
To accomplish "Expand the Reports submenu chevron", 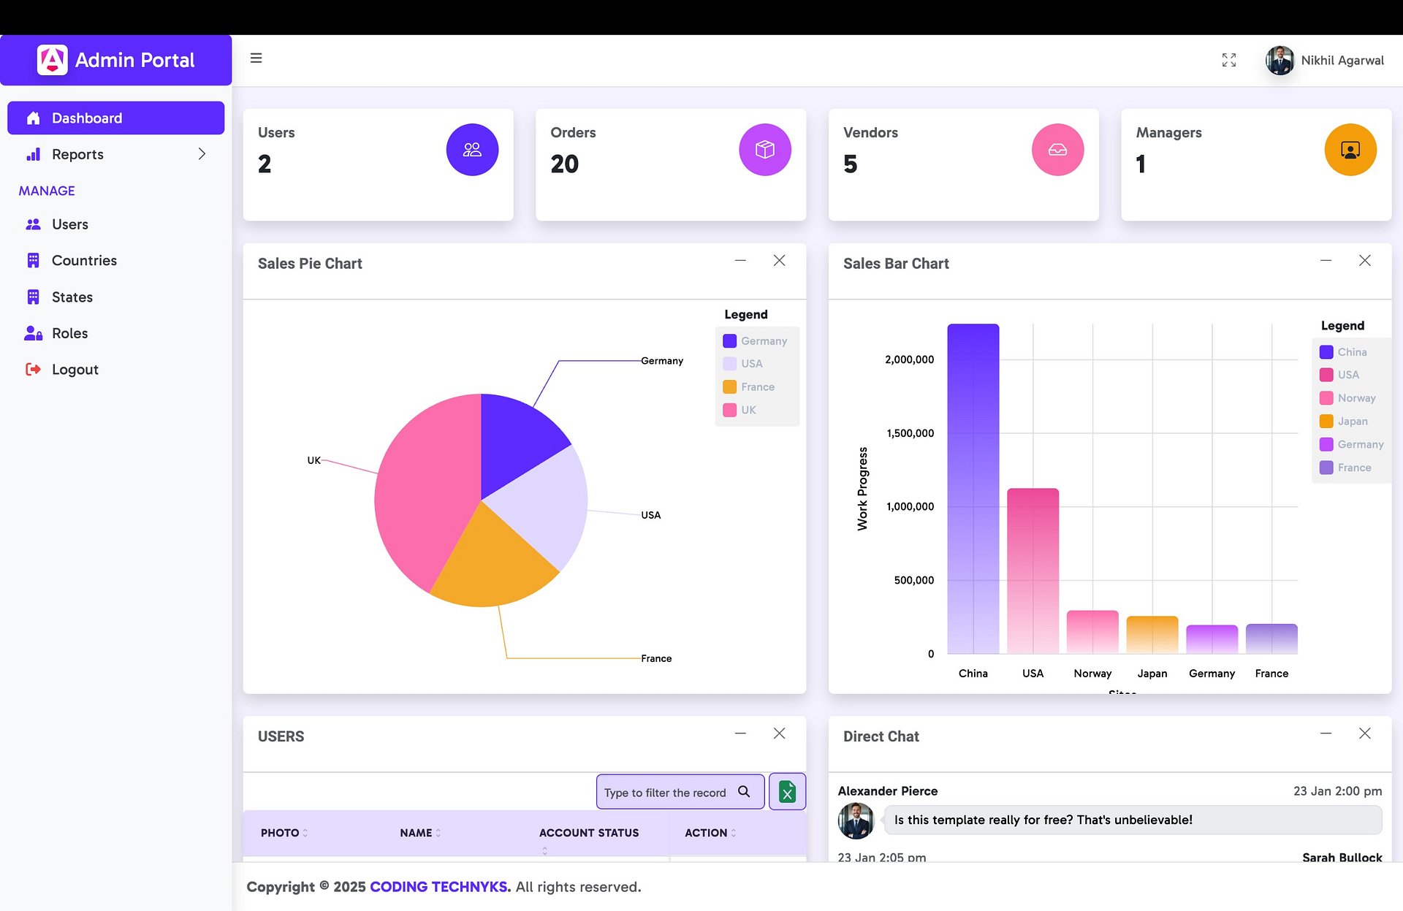I will [x=202, y=154].
